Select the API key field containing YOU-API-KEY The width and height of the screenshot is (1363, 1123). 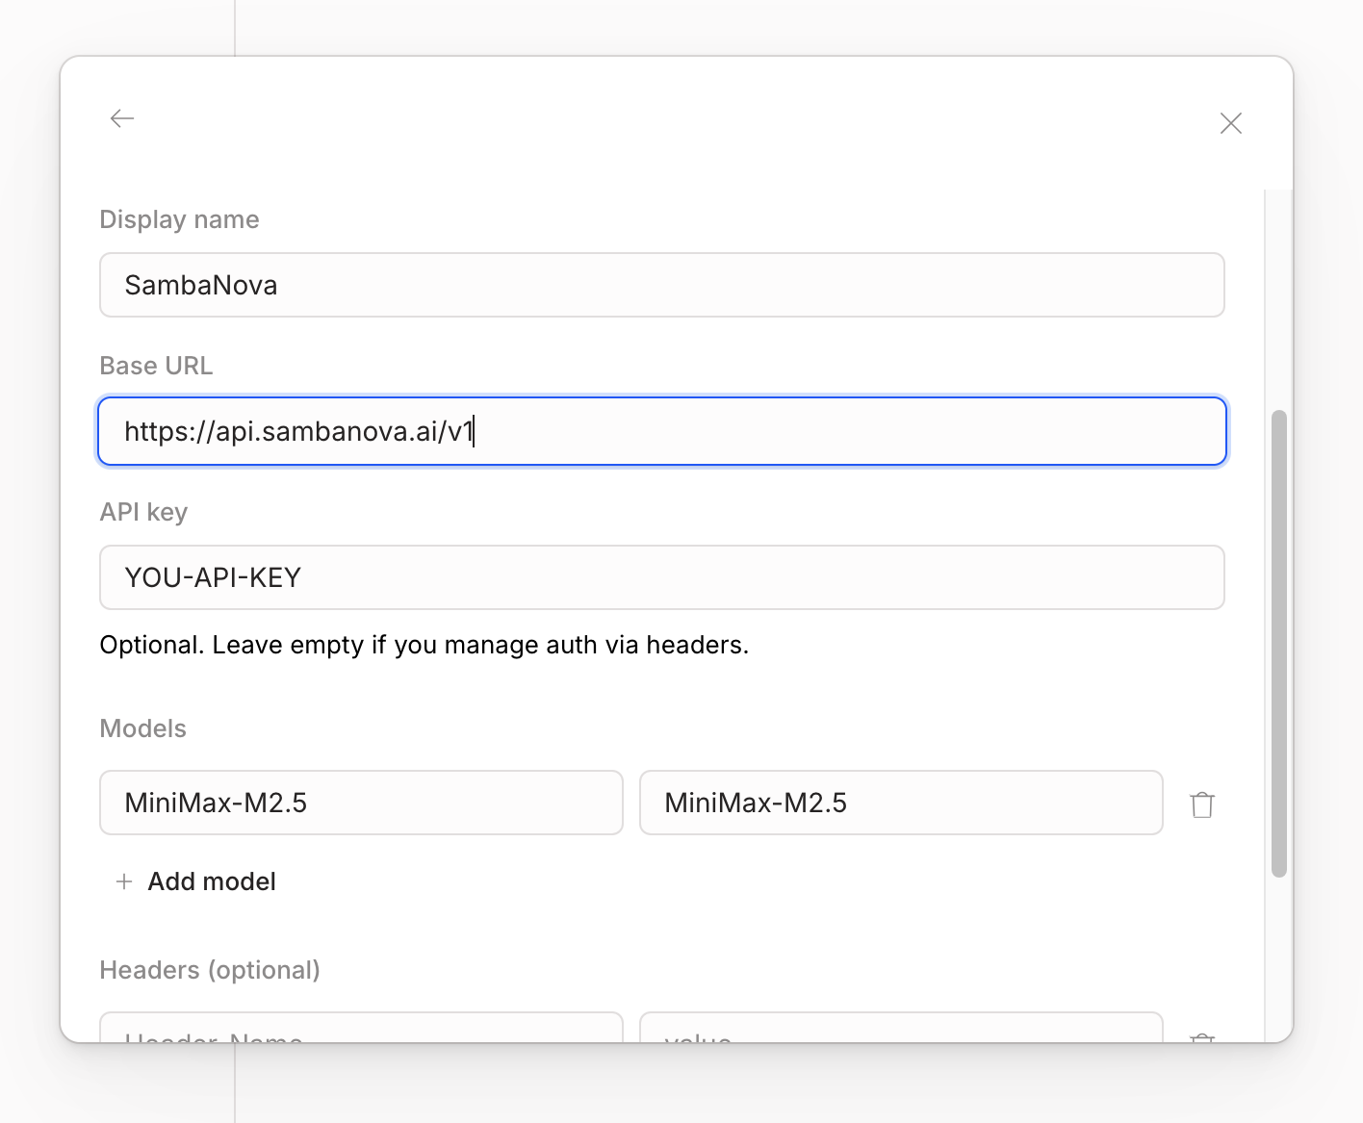click(x=661, y=577)
